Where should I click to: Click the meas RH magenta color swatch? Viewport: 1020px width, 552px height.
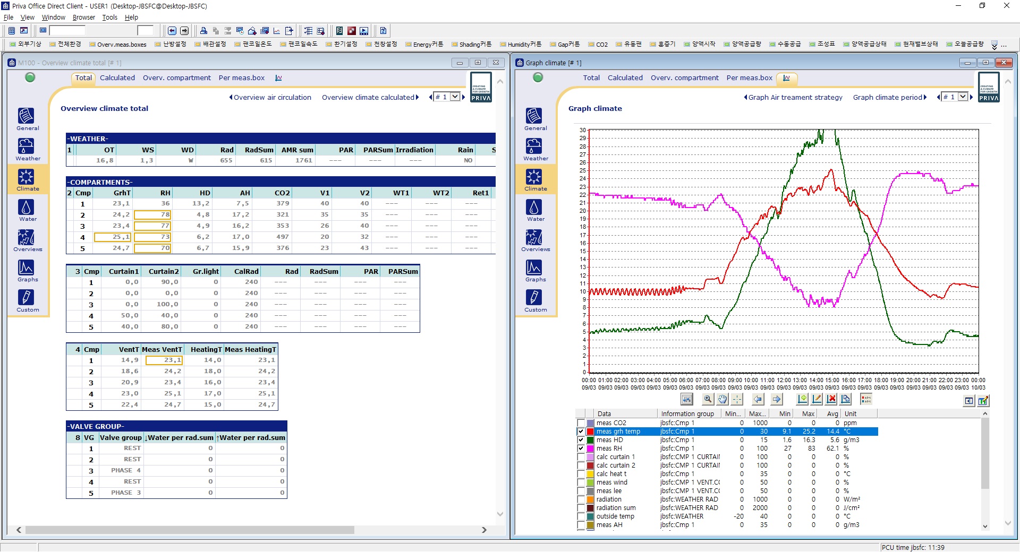tap(590, 448)
